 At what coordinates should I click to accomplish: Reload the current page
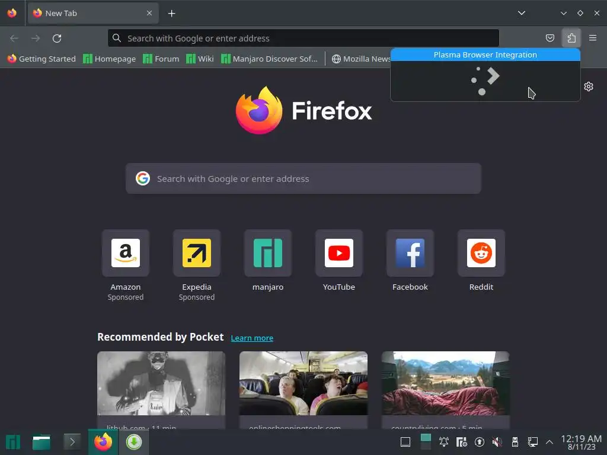click(x=57, y=39)
